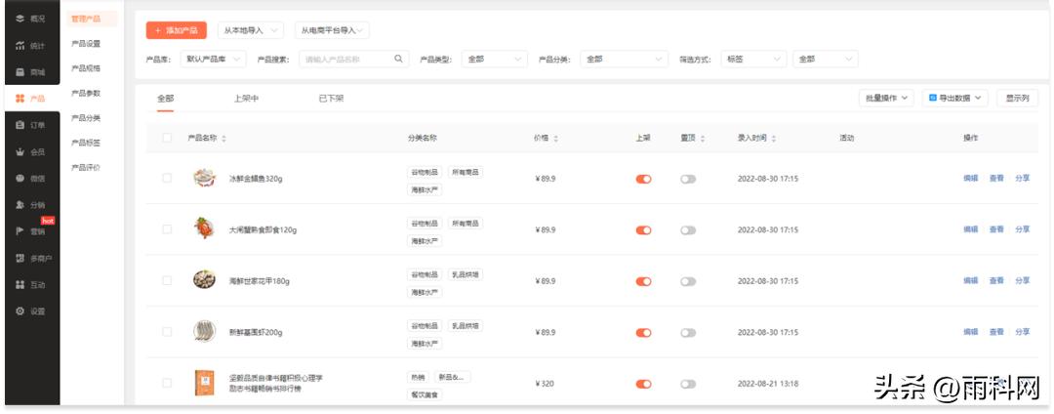Turn off 上架 switch for 海鲜世家花甲180g
The height and width of the screenshot is (414, 1054).
(643, 281)
